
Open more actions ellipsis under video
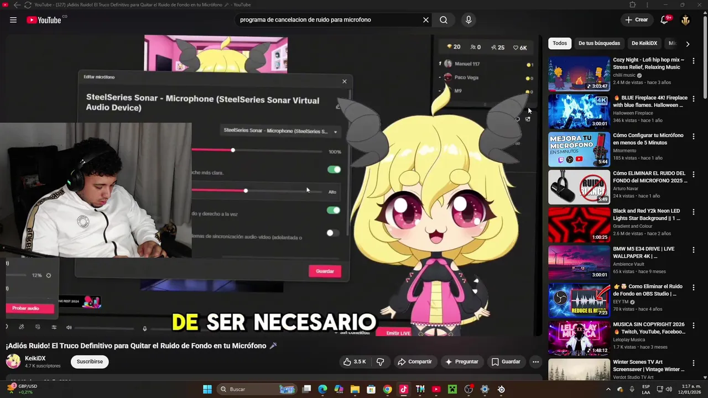coord(535,362)
